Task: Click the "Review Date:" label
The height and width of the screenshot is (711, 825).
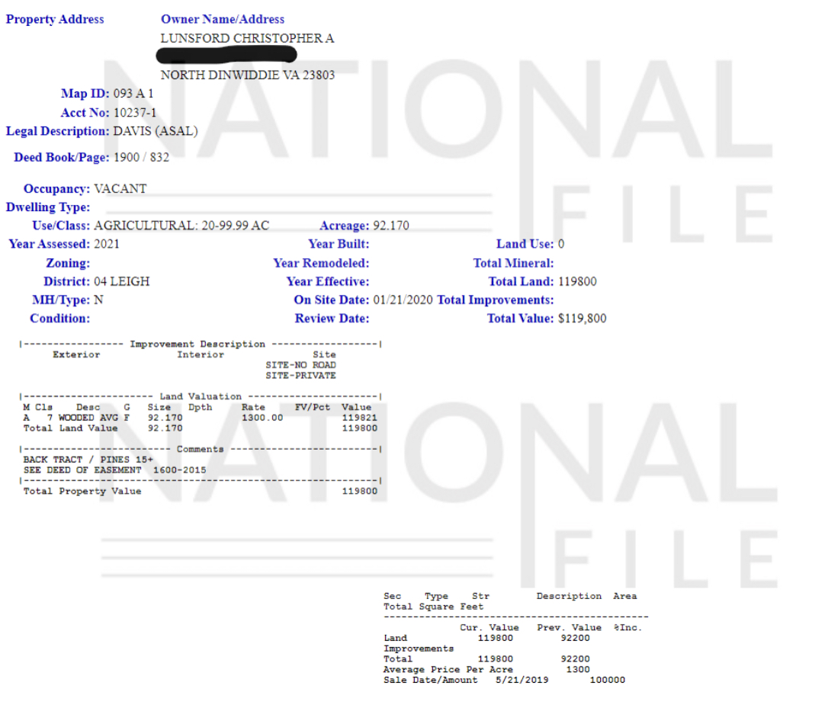Action: coord(332,319)
